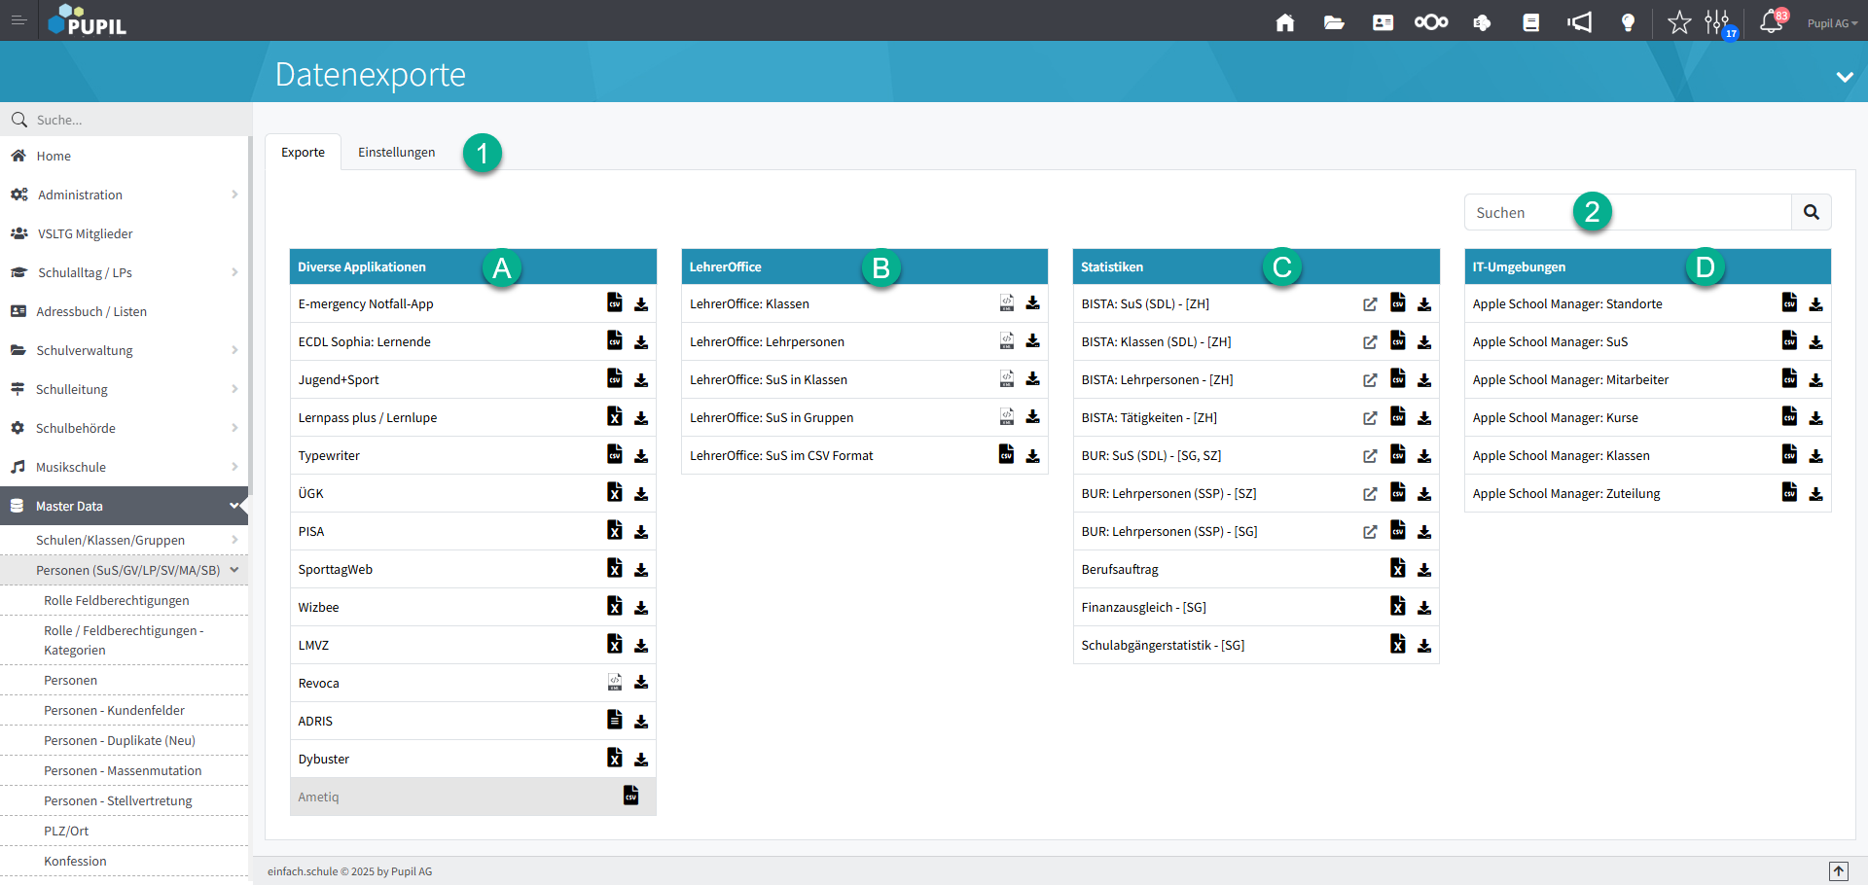Screen dimensions: 1868x886
Task: Collapse the Personen (SuS/GV/LP/SV/MA/SB) submenu
Action: [x=124, y=570]
